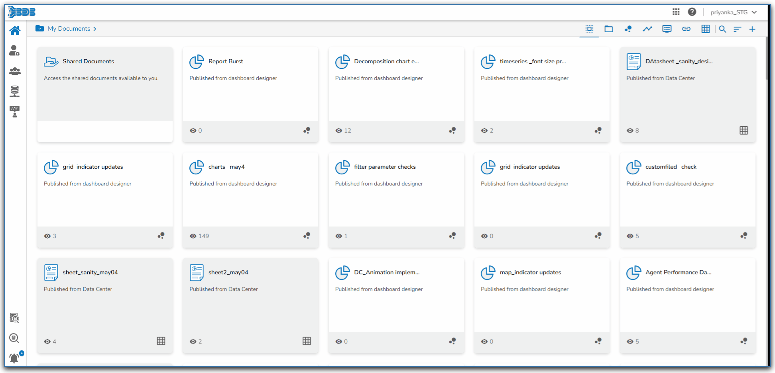Click the plus add new icon
The height and width of the screenshot is (373, 775).
752,29
